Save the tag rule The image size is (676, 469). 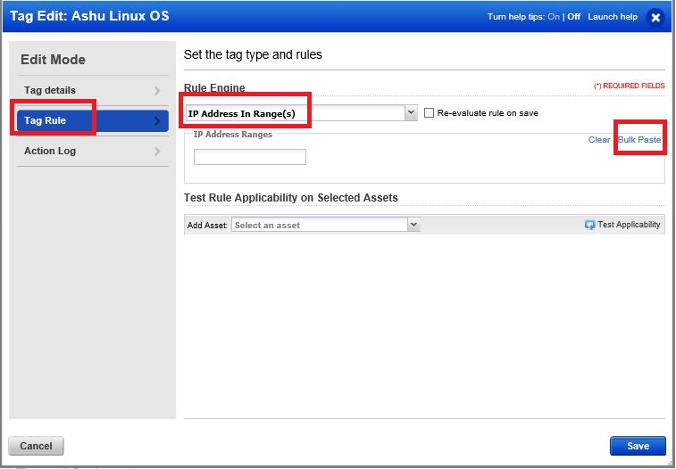638,446
